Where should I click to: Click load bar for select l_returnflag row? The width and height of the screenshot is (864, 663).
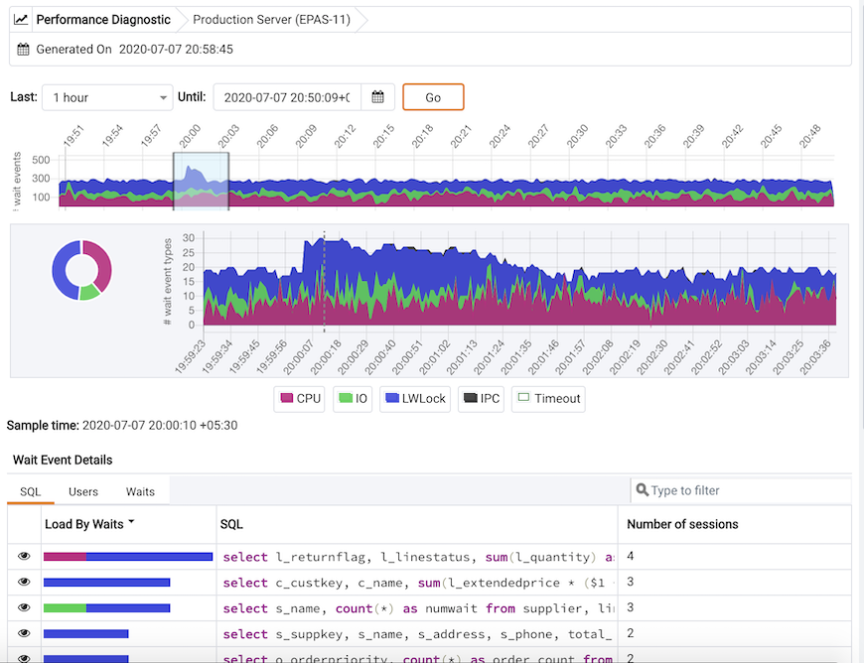128,557
